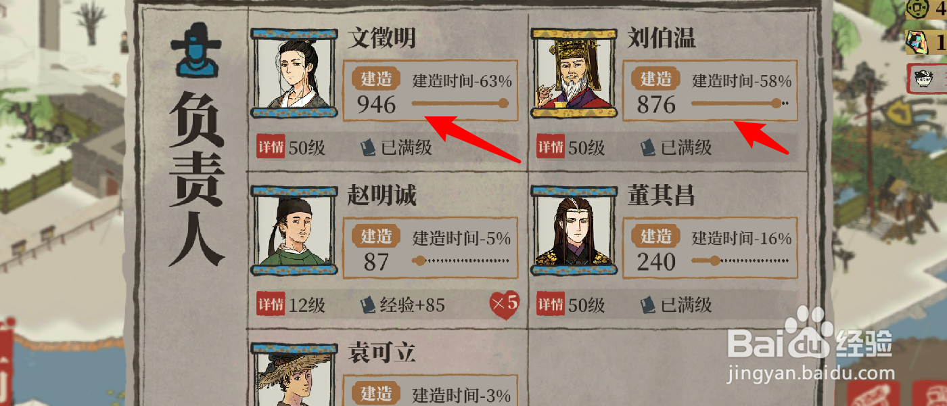
Task: Choose 赵明诚 portrait
Action: click(x=294, y=231)
